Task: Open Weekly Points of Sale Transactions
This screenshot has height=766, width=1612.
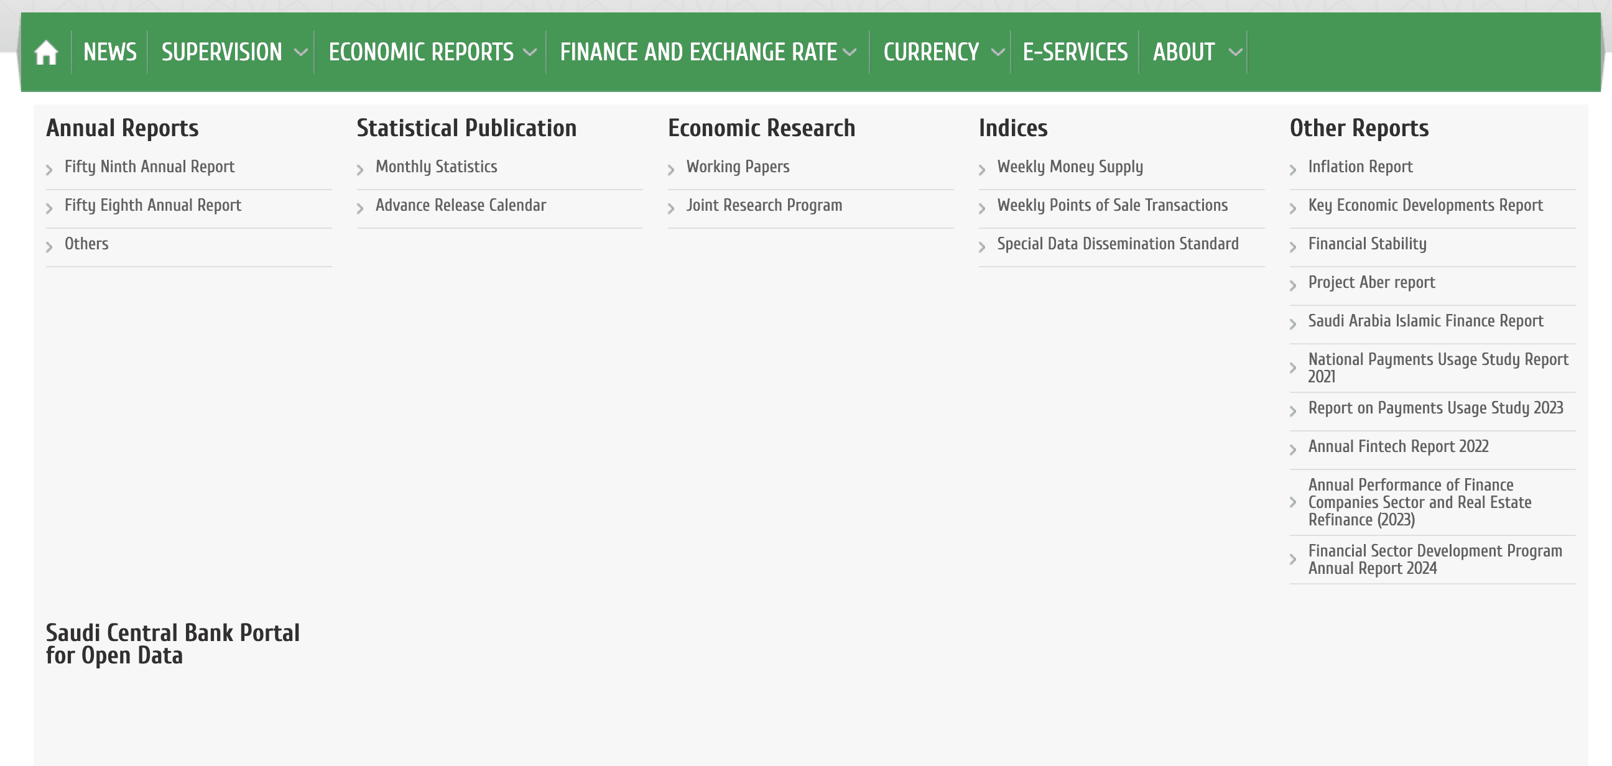Action: [x=1112, y=205]
